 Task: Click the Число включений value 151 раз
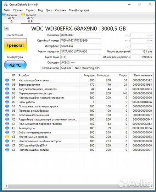click(x=142, y=52)
